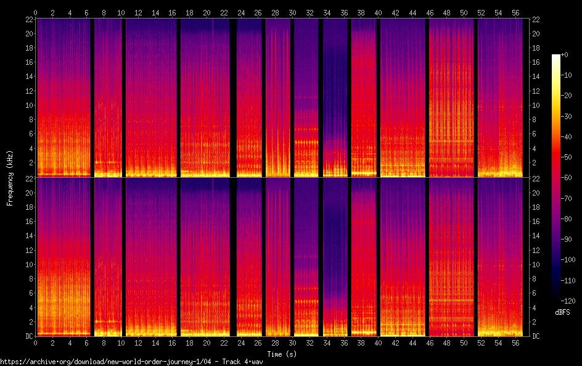Click the 14 kHz tick on lower-right axis
The width and height of the screenshot is (582, 366).
click(536, 236)
